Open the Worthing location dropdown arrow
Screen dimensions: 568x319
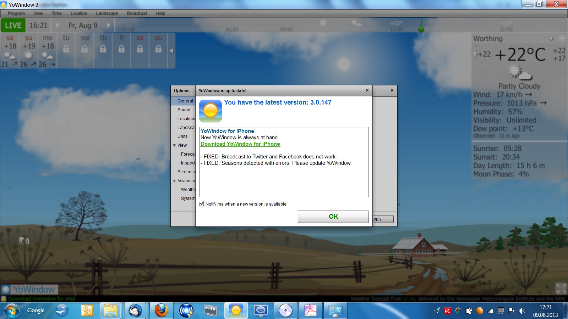551,39
